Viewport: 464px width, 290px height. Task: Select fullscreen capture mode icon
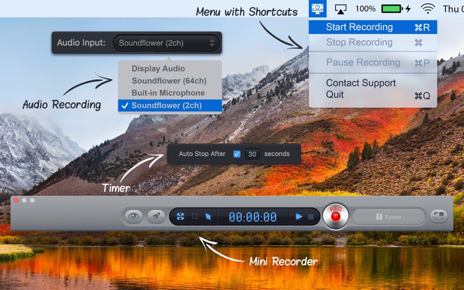point(180,216)
